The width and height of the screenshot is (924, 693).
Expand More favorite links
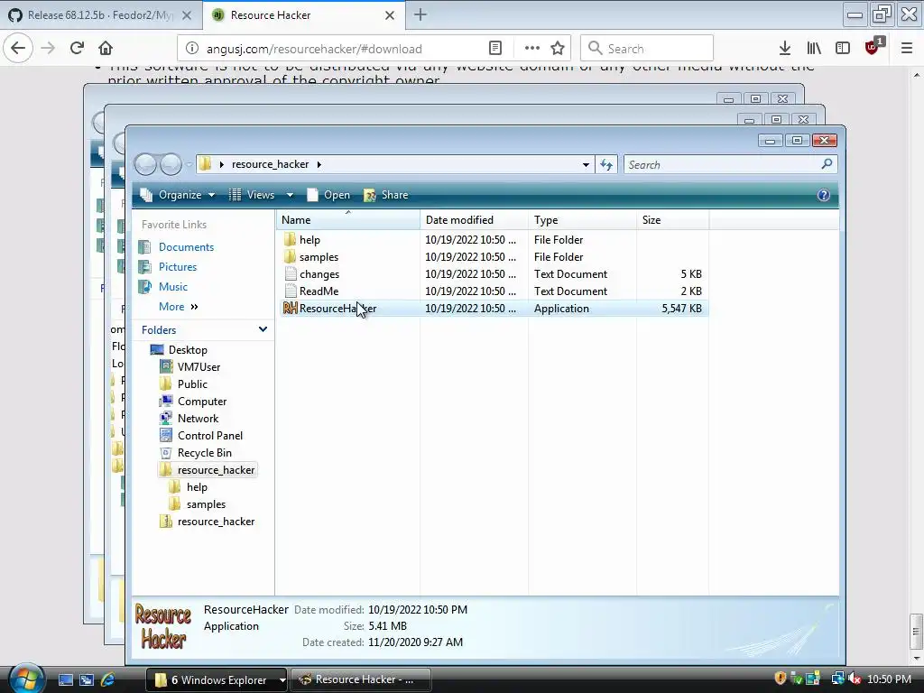178,307
